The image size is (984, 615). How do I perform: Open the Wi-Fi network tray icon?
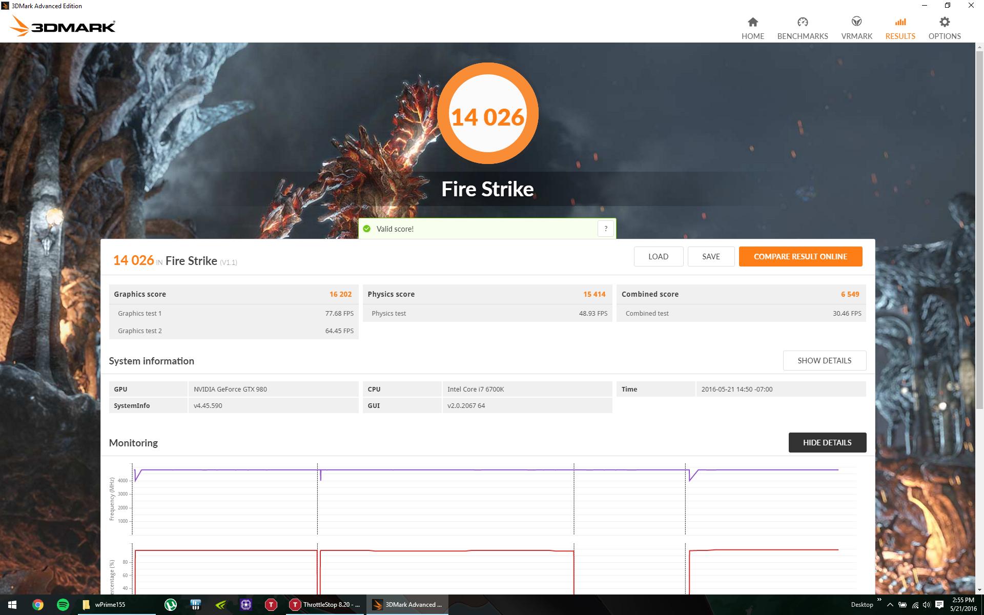tap(915, 605)
